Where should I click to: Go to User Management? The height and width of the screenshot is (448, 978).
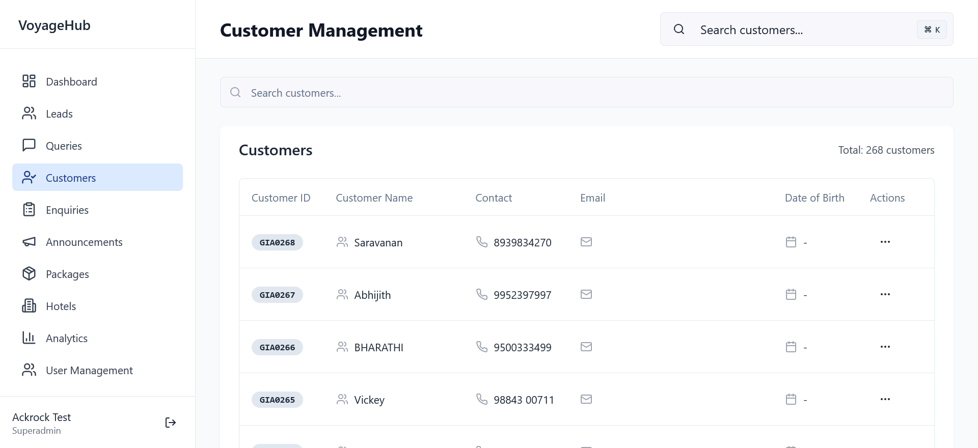click(x=97, y=370)
